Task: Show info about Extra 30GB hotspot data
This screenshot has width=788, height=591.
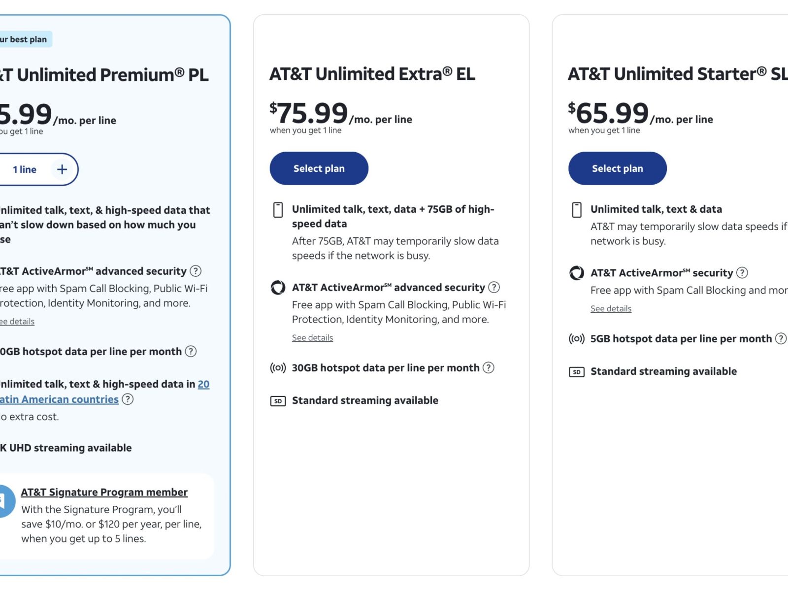Action: point(488,368)
